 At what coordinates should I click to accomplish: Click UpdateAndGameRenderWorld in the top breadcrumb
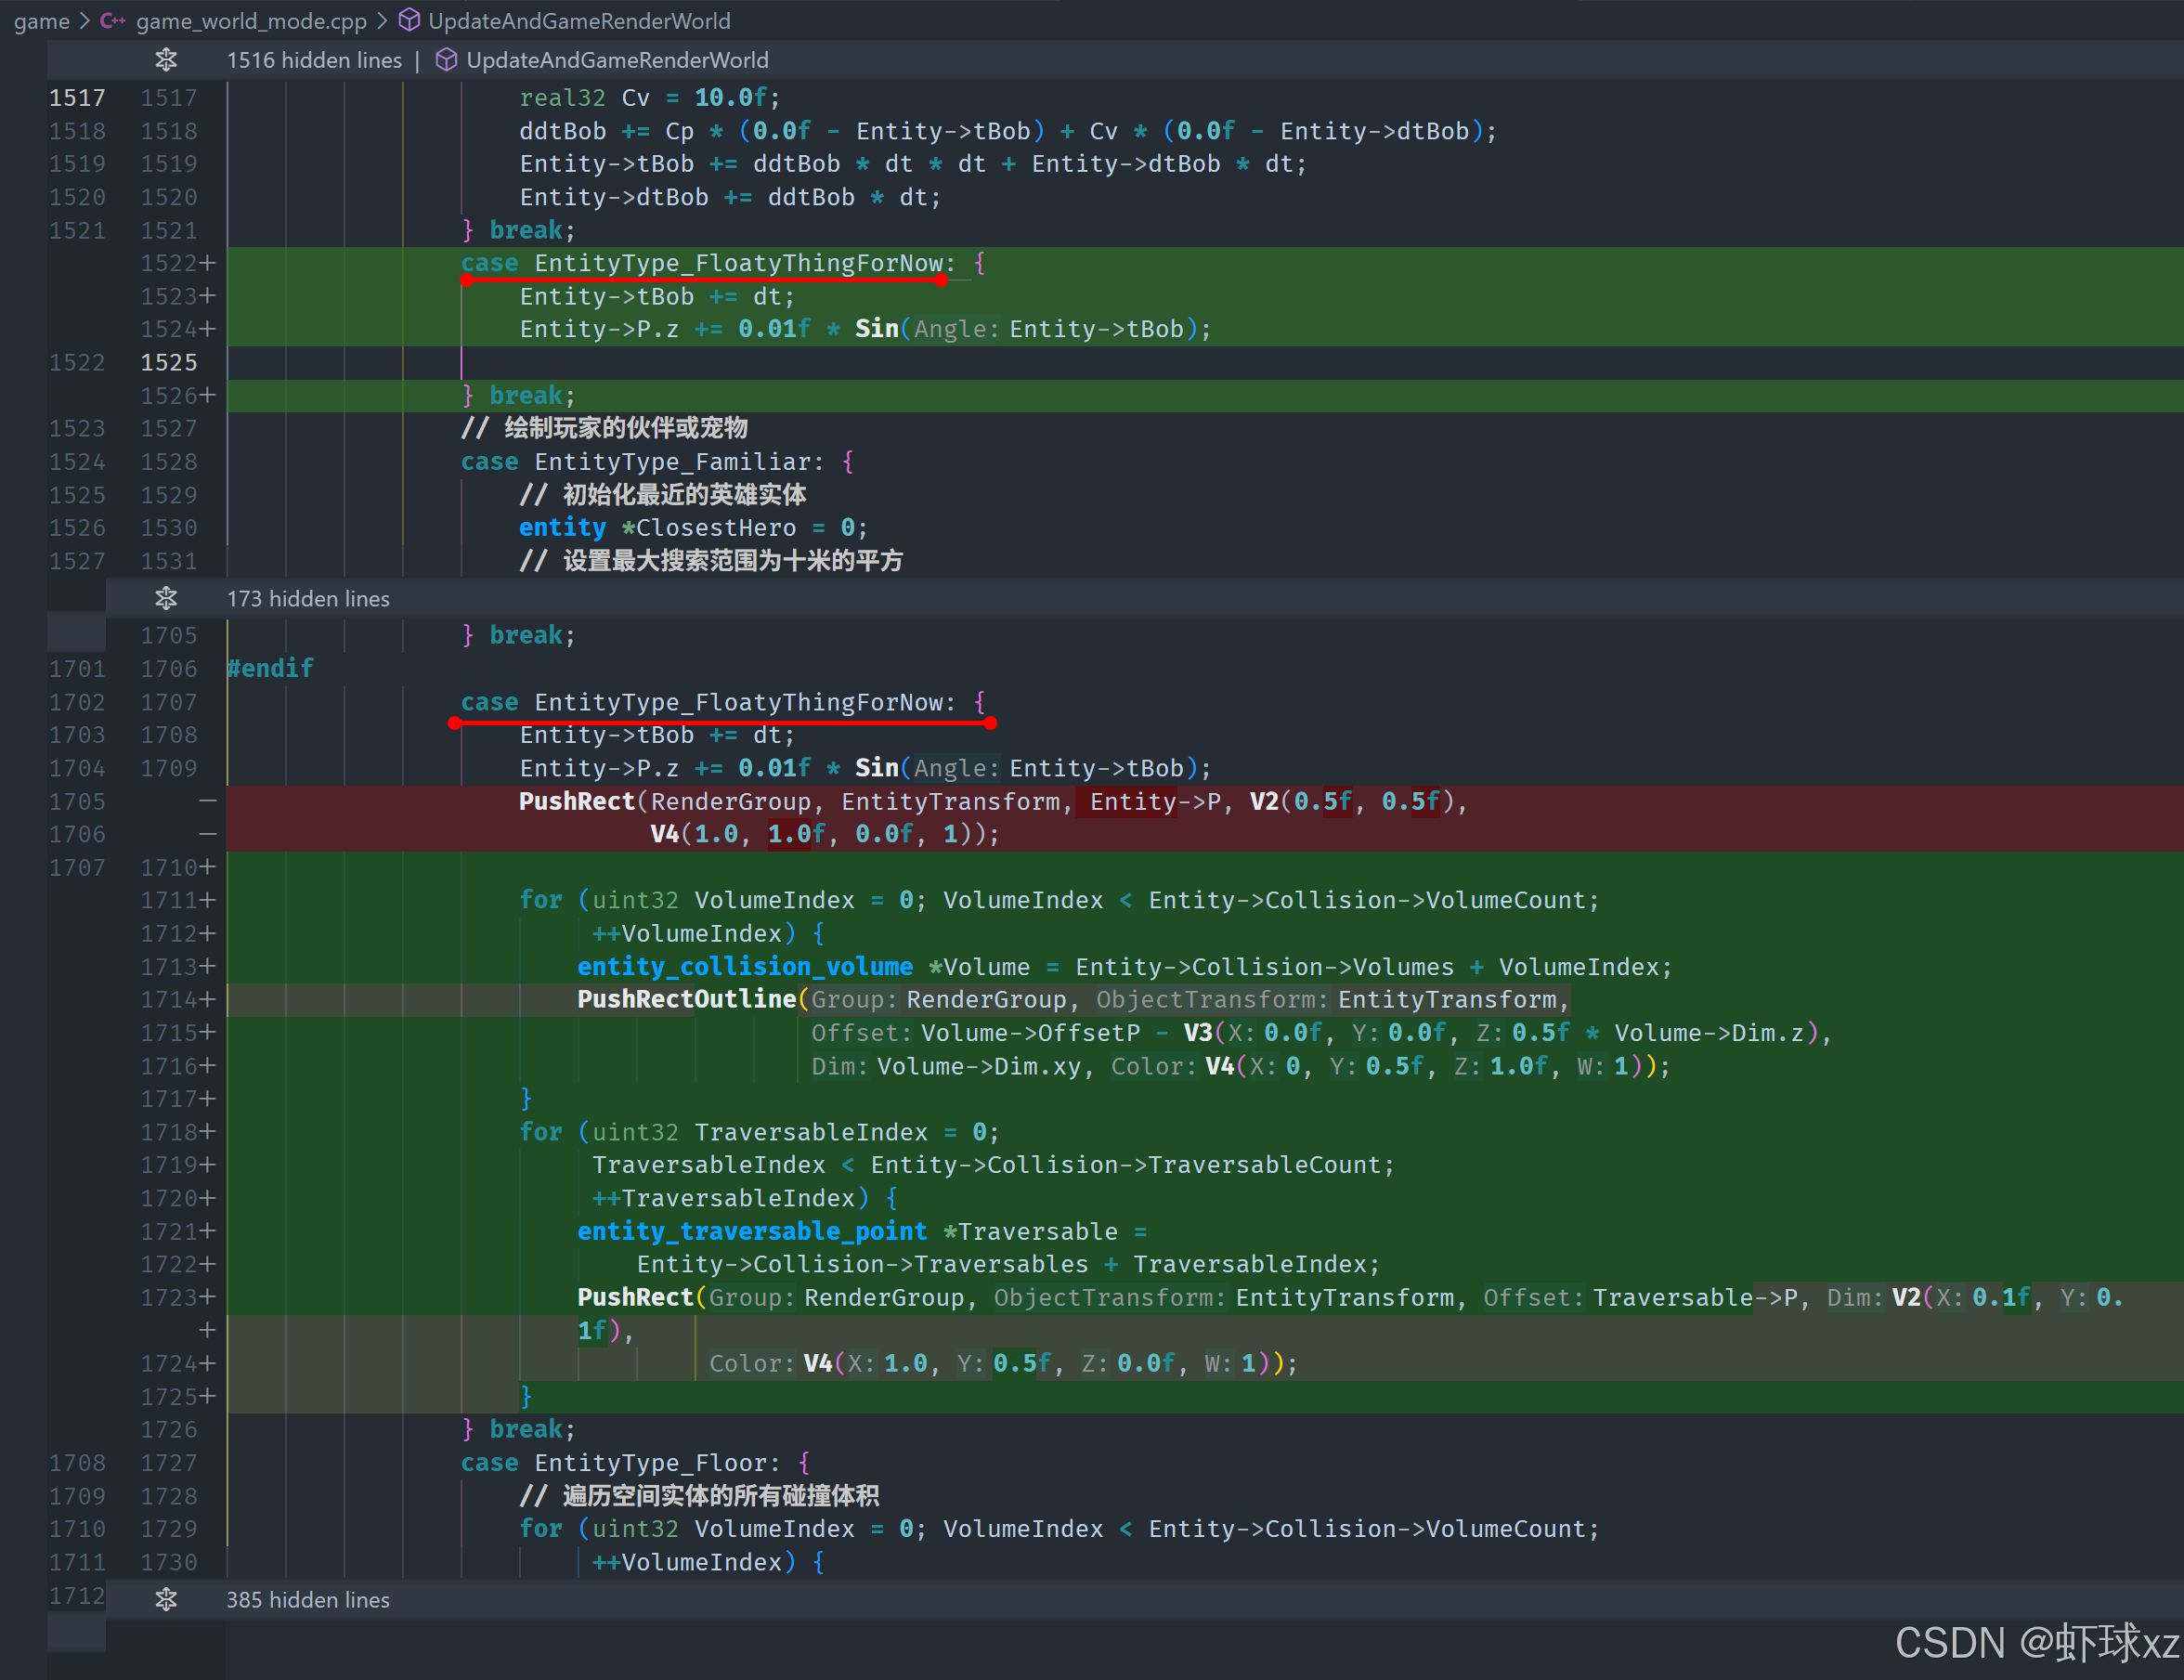(579, 21)
